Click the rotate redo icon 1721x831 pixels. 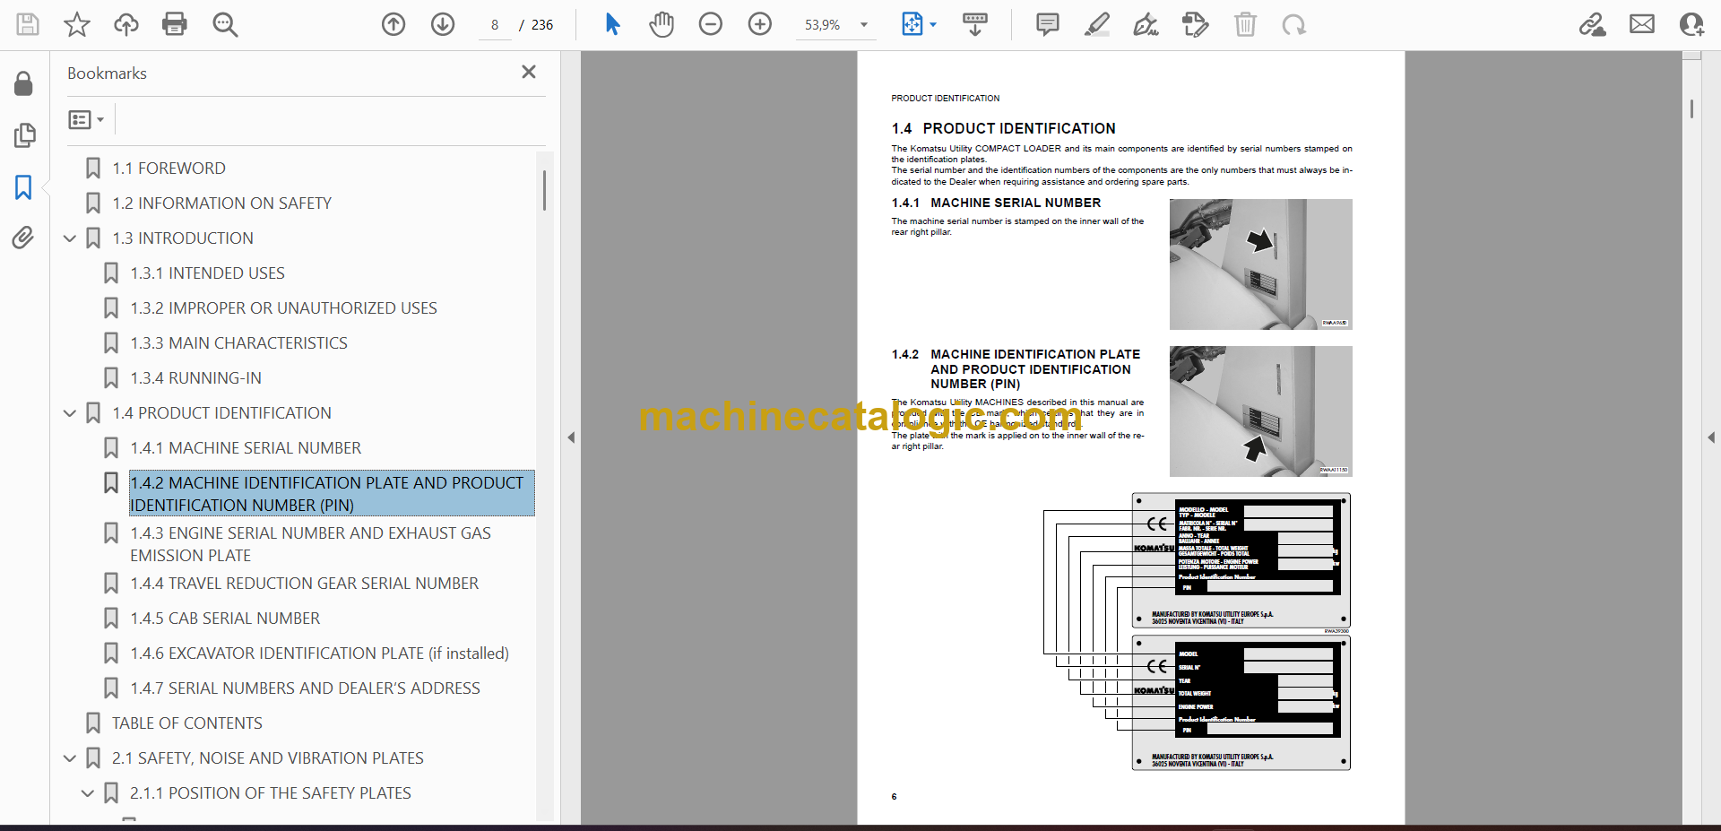1293,24
